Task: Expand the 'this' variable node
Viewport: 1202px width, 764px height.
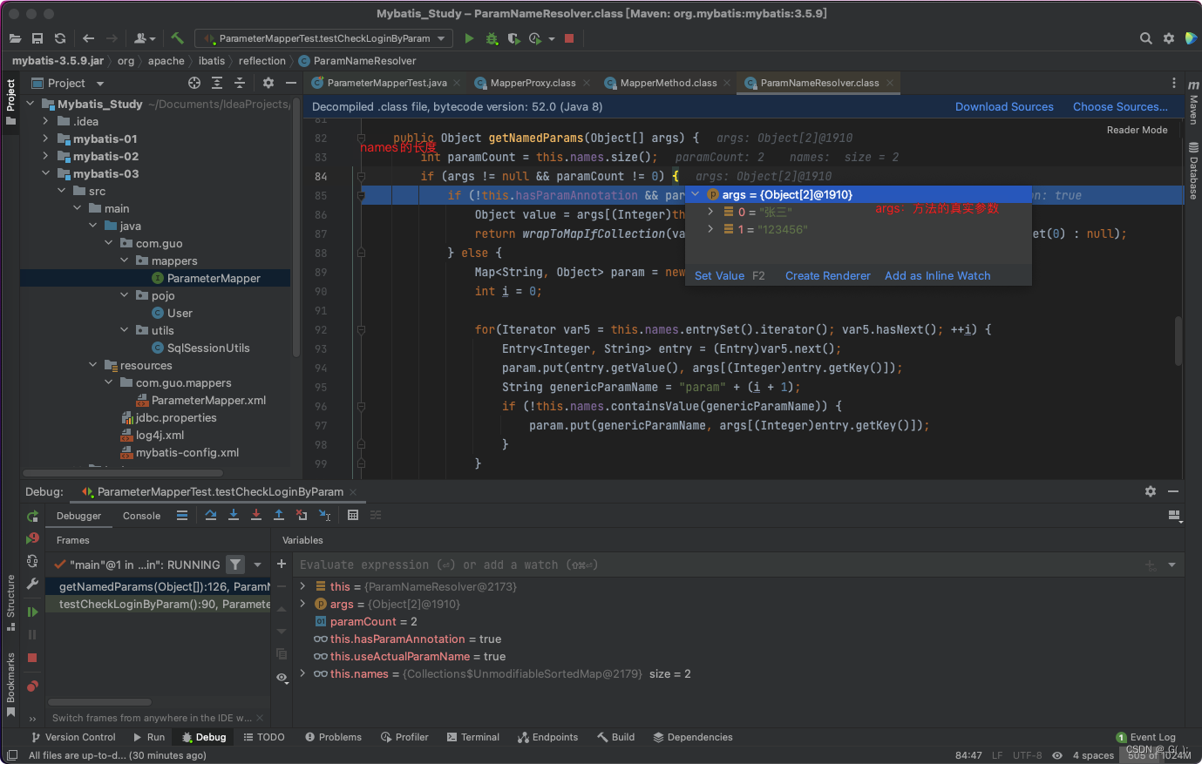Action: point(302,586)
